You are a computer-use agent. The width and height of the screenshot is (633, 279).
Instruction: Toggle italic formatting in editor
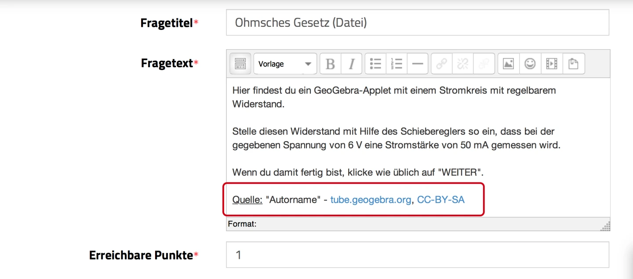point(351,64)
